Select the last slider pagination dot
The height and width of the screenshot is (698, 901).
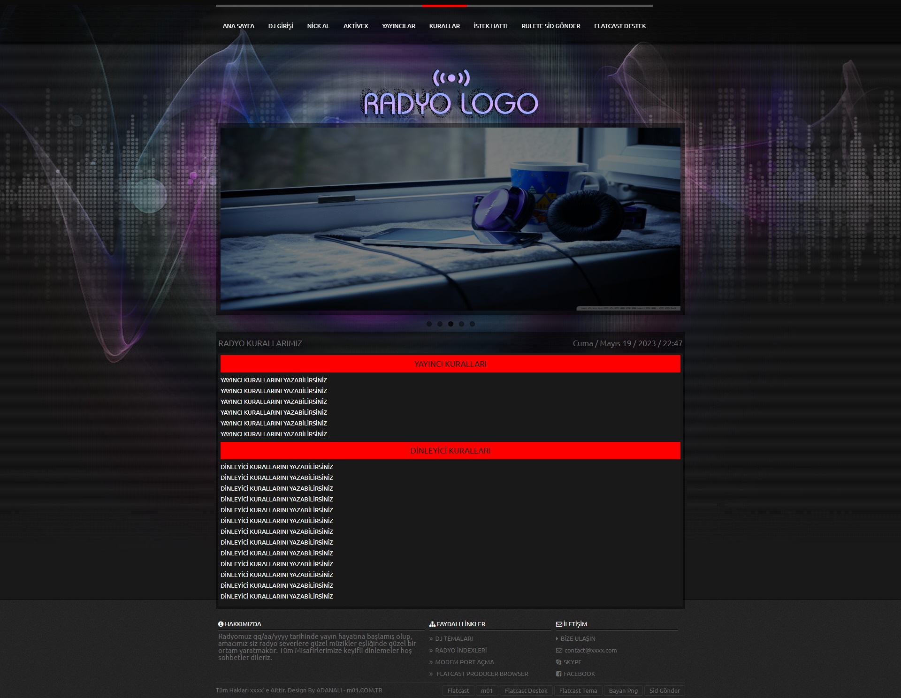[x=472, y=324]
